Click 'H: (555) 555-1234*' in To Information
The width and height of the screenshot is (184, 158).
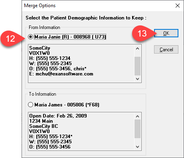[51, 137]
